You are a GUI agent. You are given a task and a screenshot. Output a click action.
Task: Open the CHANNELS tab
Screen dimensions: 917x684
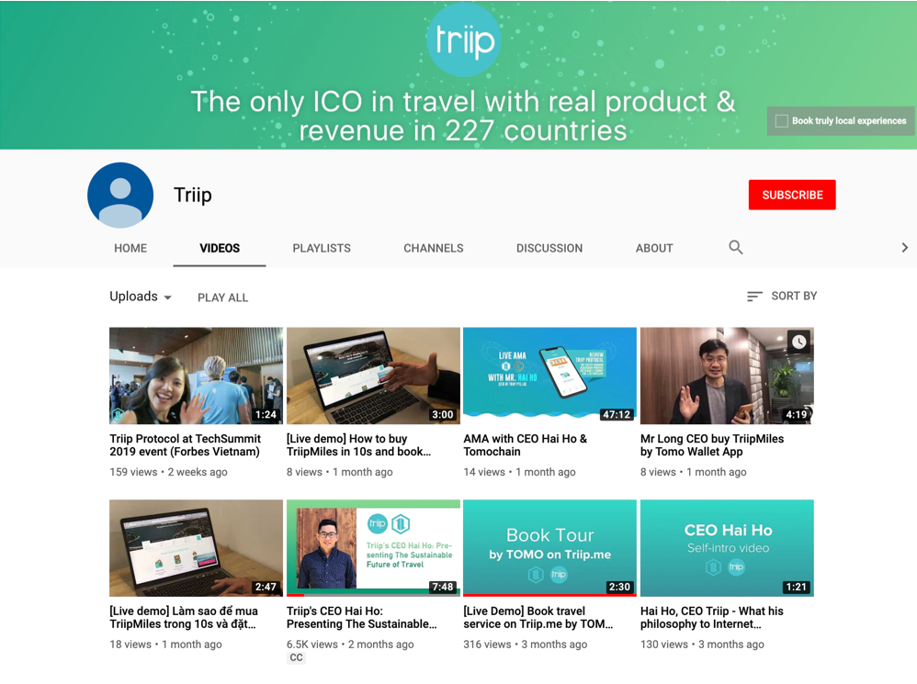click(x=434, y=248)
